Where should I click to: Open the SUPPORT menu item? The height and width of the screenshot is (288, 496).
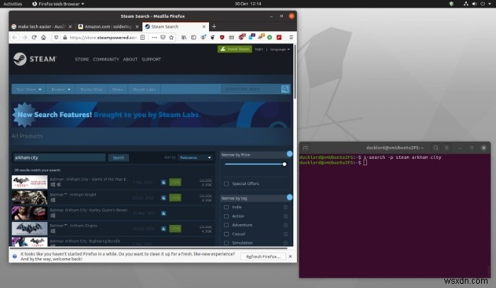click(x=151, y=60)
